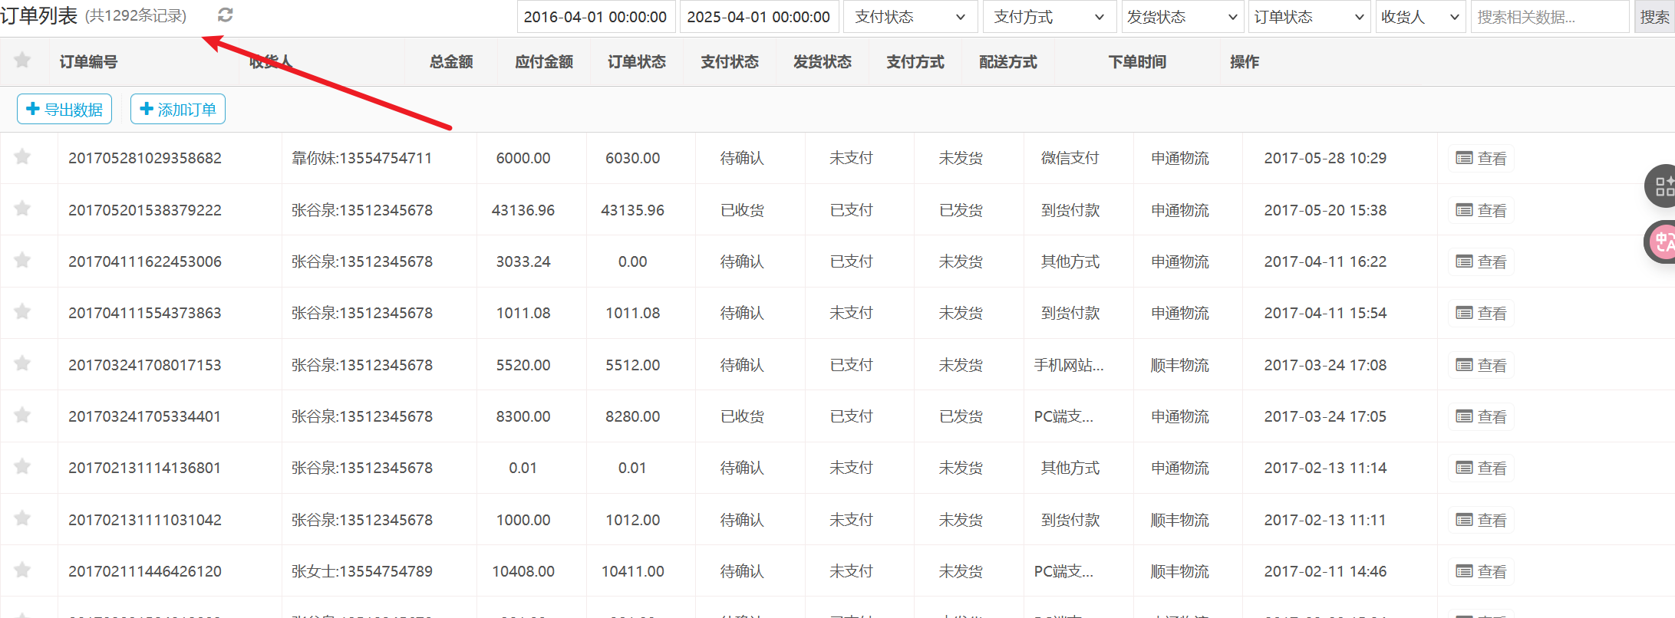Image resolution: width=1675 pixels, height=618 pixels.
Task: View order 201705281029358682 via 查看 icon
Action: (x=1481, y=159)
